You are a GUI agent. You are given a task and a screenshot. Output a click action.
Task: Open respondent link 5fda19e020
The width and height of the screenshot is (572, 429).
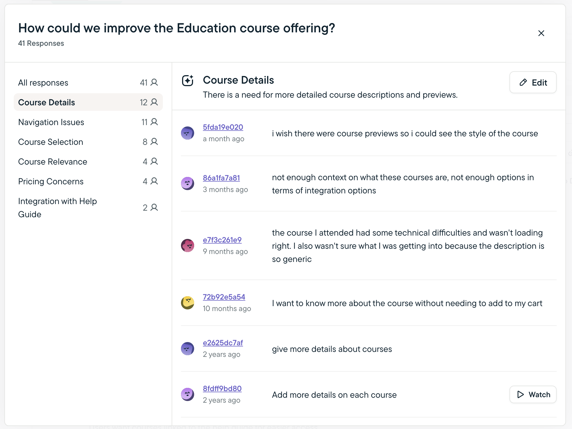223,127
